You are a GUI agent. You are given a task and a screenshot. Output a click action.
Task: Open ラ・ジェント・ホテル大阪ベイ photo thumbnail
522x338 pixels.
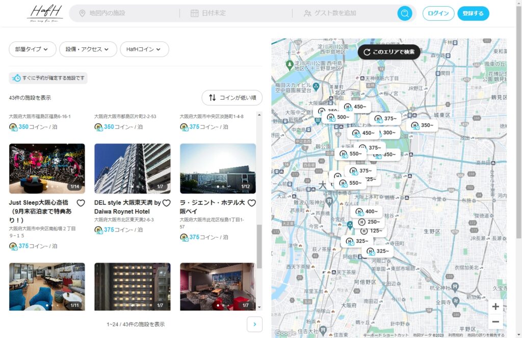point(218,168)
